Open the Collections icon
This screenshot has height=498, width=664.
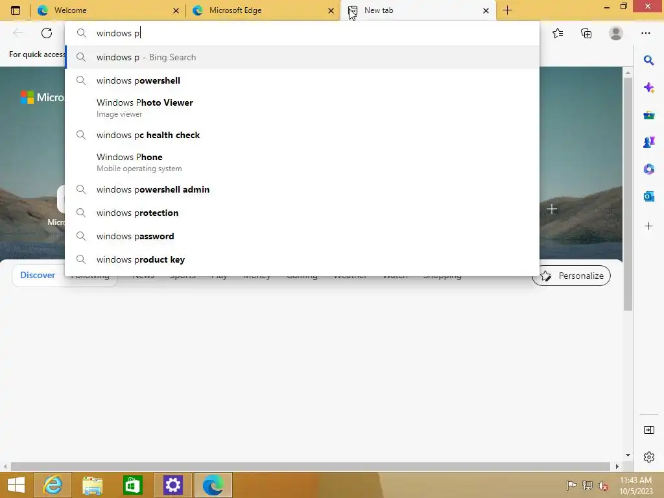point(586,33)
